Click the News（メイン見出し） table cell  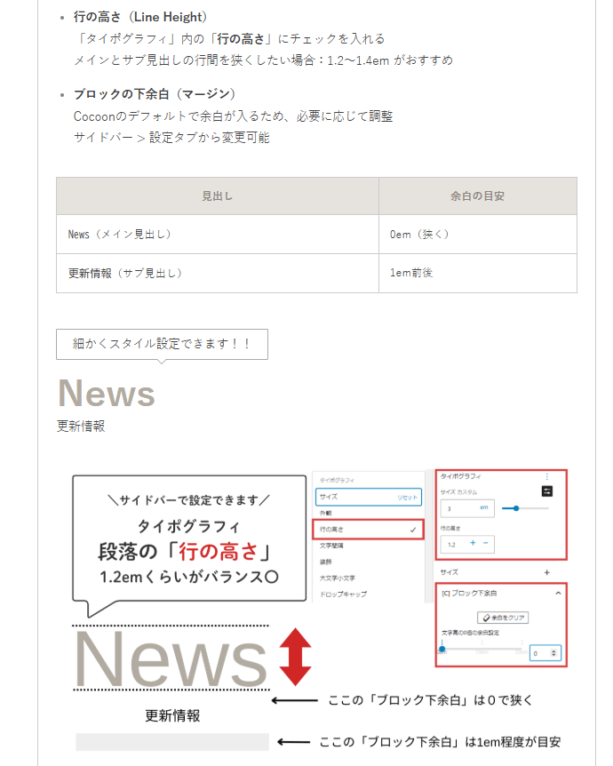coord(218,235)
